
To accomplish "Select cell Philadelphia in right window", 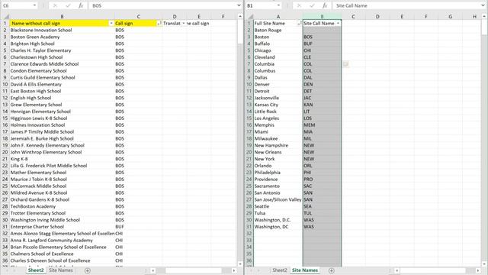I will (278, 173).
